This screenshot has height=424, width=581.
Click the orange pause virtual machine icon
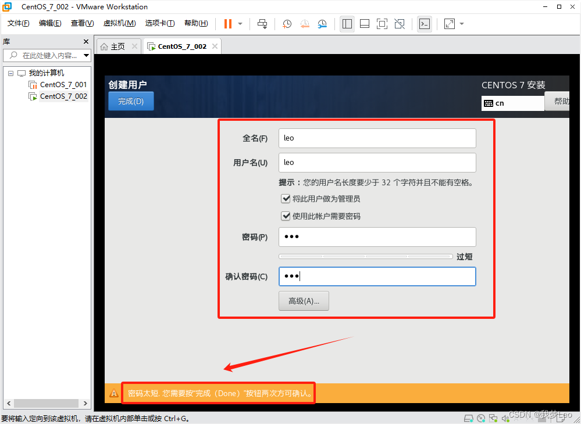[227, 24]
